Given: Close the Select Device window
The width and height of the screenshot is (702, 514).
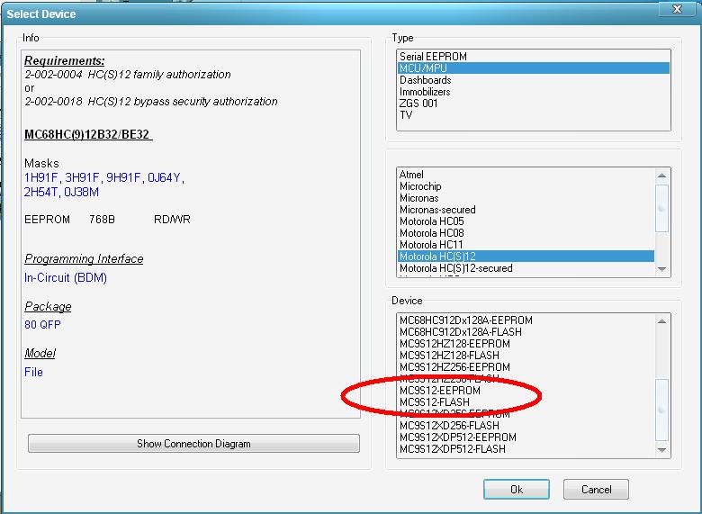Looking at the screenshot, I should (x=677, y=8).
